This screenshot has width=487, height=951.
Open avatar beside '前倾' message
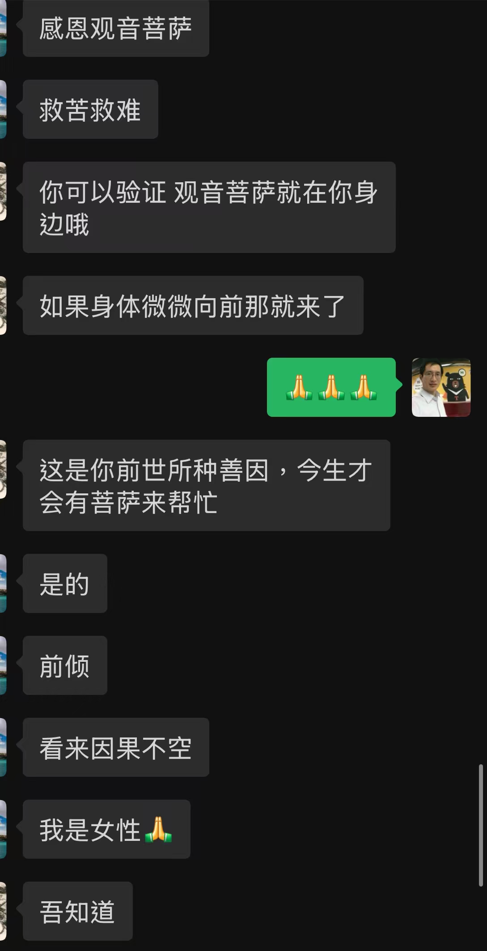coord(3,665)
